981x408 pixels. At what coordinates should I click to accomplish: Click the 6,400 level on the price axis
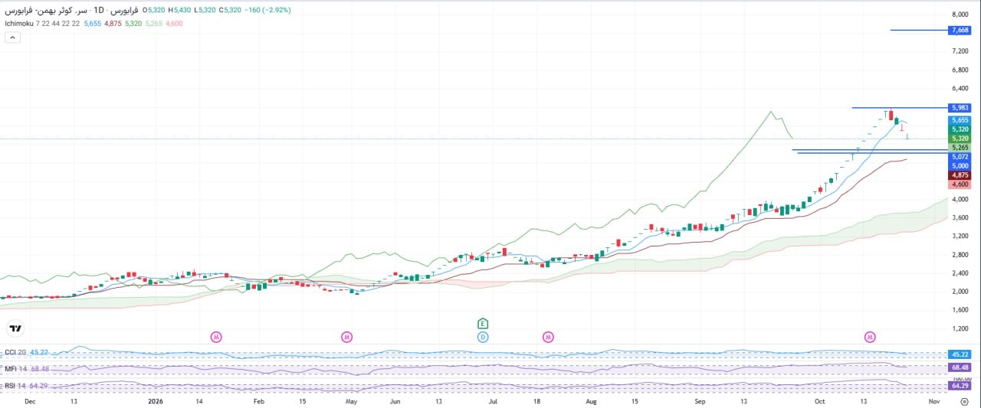pyautogui.click(x=960, y=89)
